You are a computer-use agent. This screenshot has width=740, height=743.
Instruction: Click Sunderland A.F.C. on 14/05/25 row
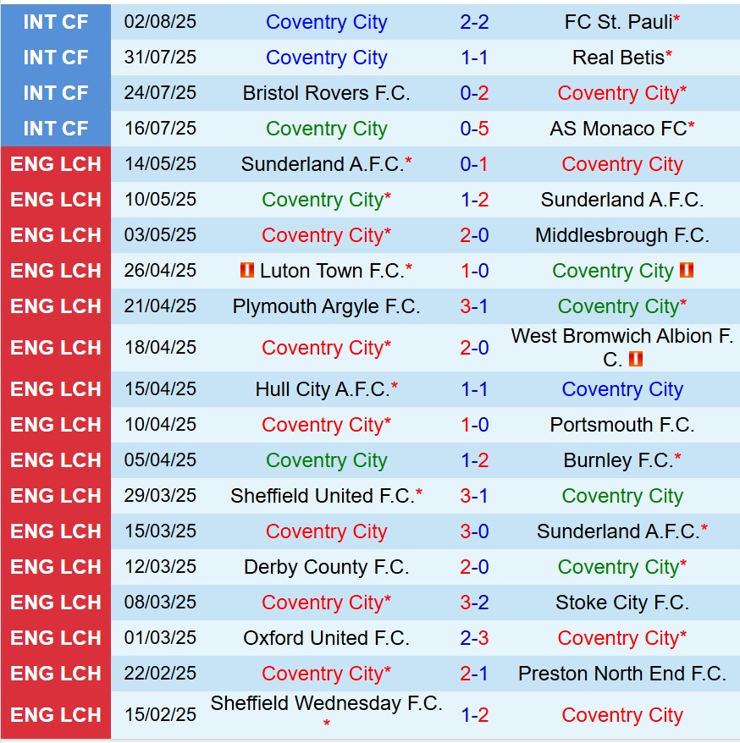(x=323, y=164)
